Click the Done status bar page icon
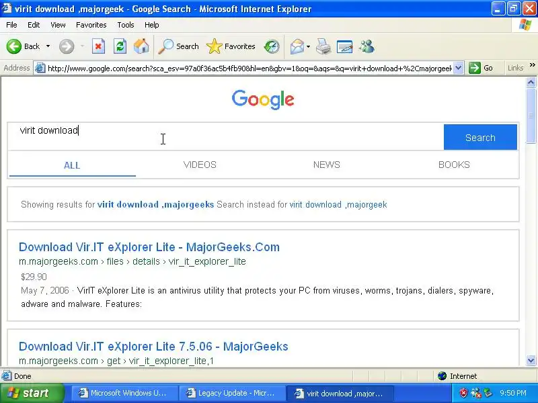538x403 pixels. click(6, 376)
